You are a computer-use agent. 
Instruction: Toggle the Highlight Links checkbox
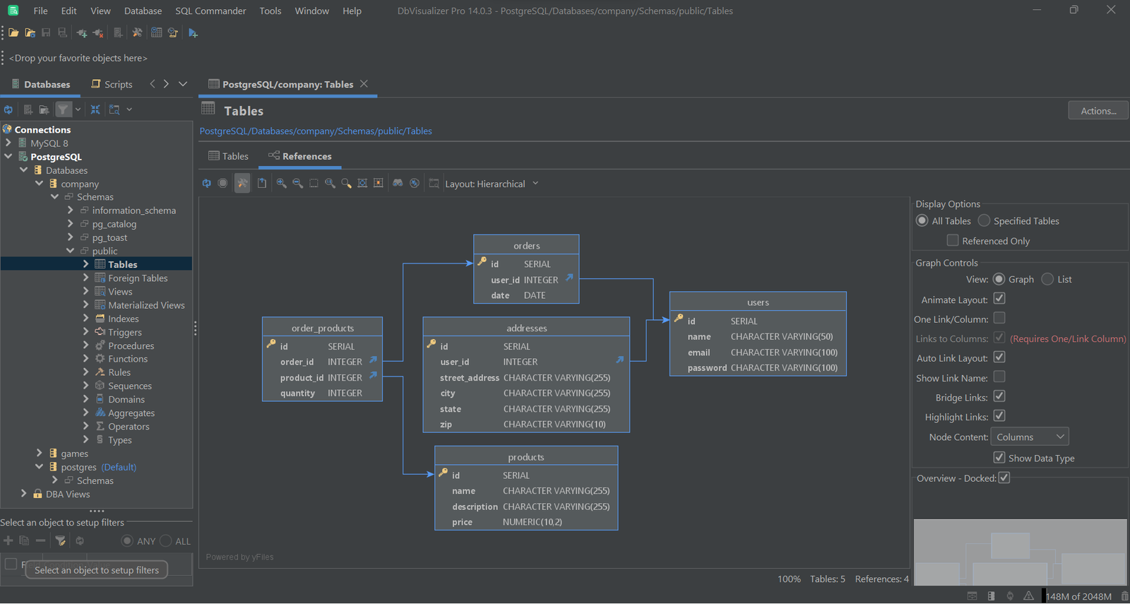click(999, 415)
